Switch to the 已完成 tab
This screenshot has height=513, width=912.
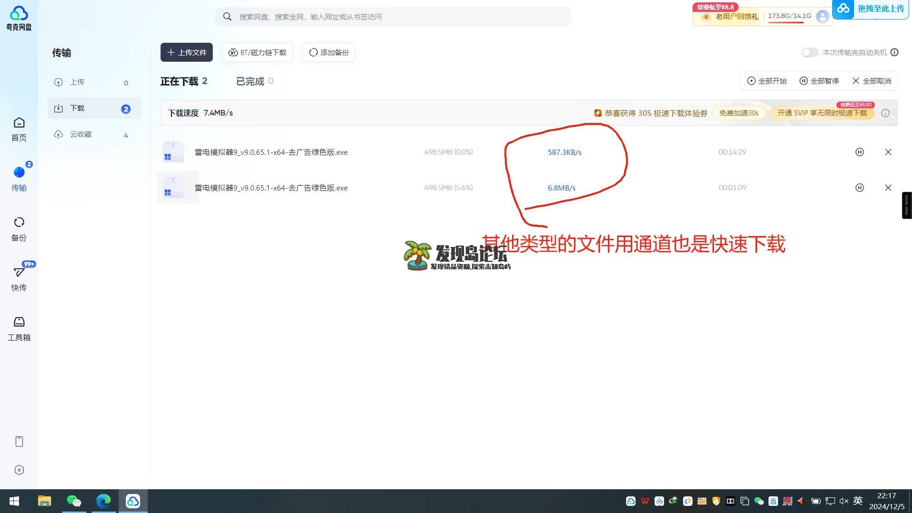[255, 81]
